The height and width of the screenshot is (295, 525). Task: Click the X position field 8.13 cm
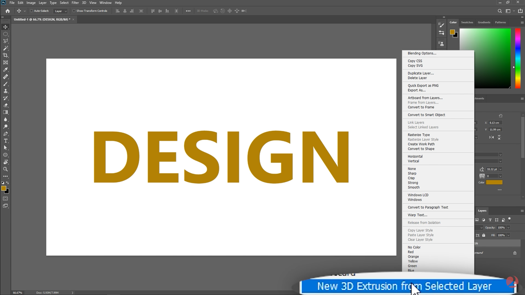[x=495, y=123]
